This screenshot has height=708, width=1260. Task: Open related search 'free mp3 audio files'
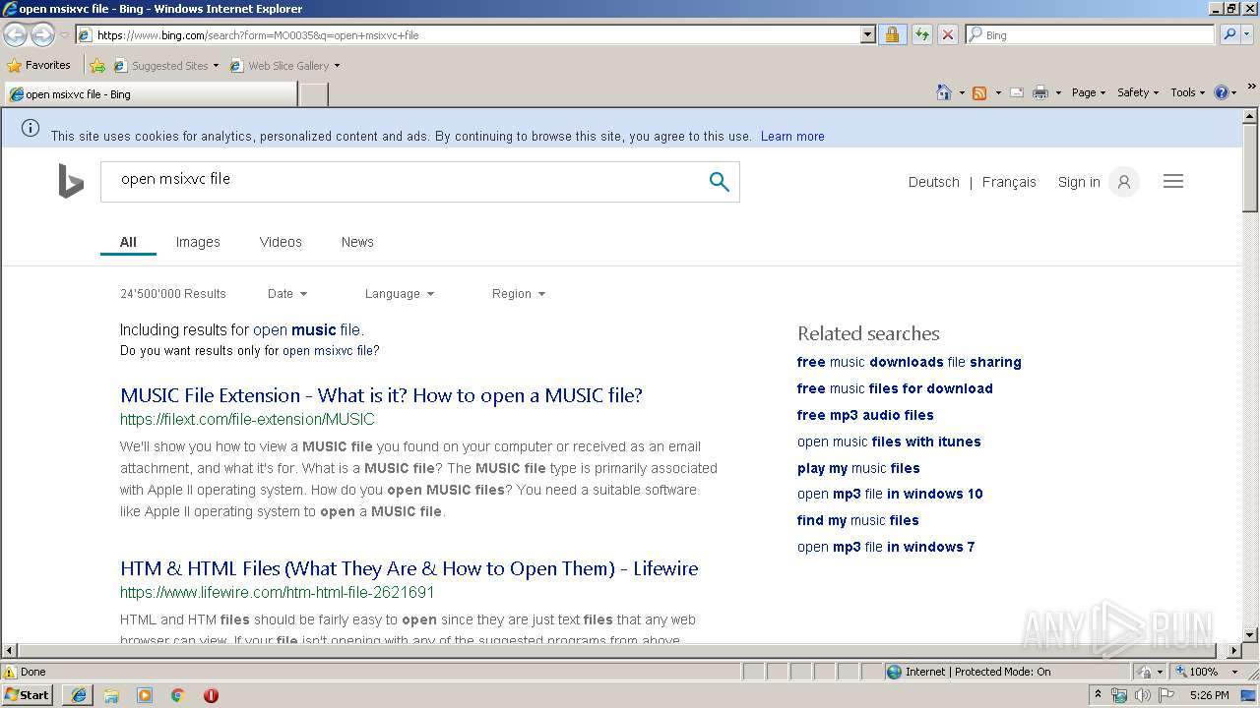click(x=865, y=415)
